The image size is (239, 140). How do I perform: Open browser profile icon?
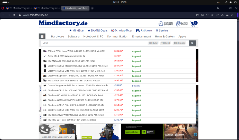coord(232,15)
